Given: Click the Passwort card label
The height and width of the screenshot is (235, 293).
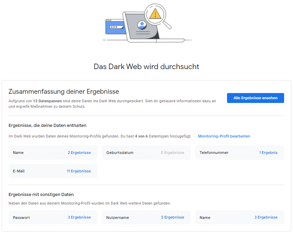Looking at the screenshot, I should [21, 218].
